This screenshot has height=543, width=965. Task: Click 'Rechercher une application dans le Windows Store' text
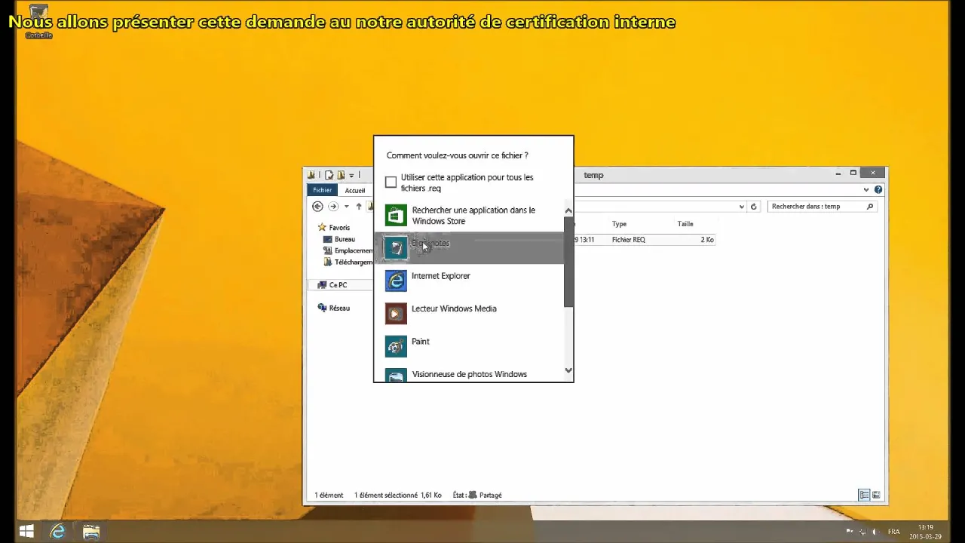click(x=473, y=216)
